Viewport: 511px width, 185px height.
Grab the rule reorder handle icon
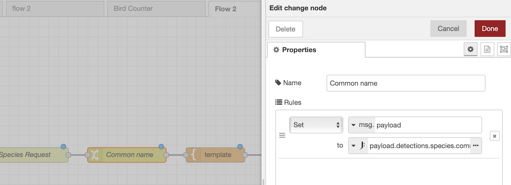282,135
